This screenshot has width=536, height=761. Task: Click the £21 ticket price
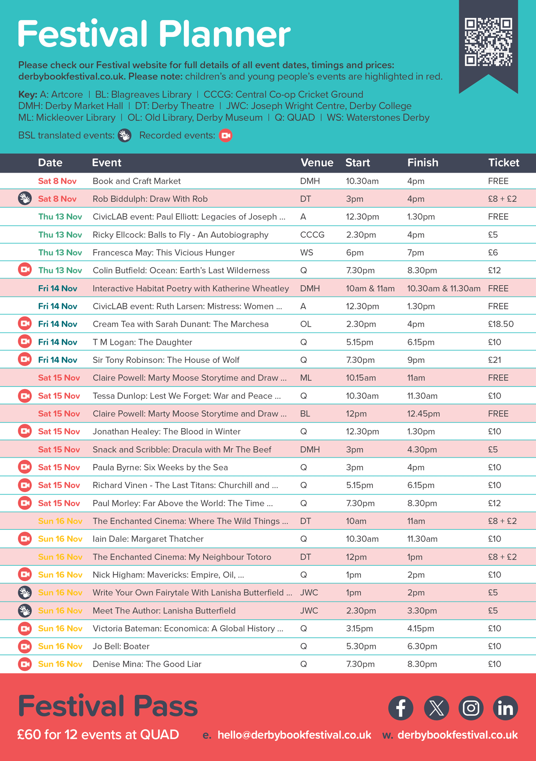point(495,360)
